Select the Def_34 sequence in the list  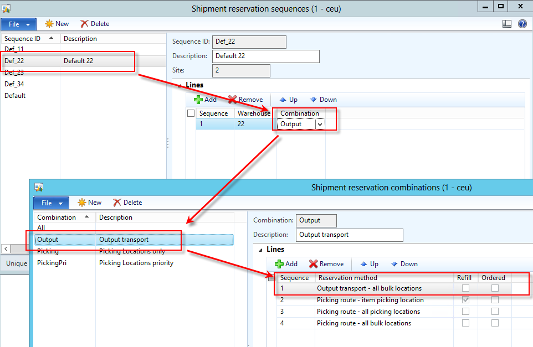pos(14,84)
